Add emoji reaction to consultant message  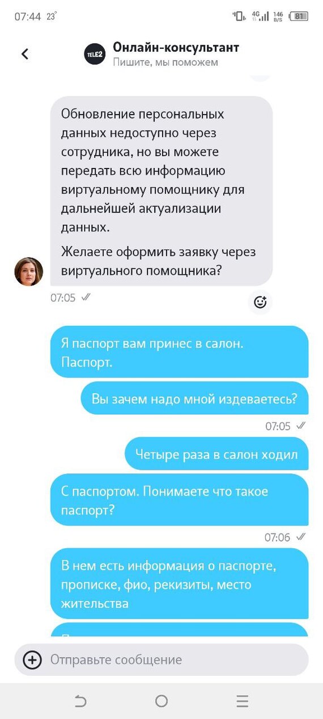pyautogui.click(x=260, y=302)
